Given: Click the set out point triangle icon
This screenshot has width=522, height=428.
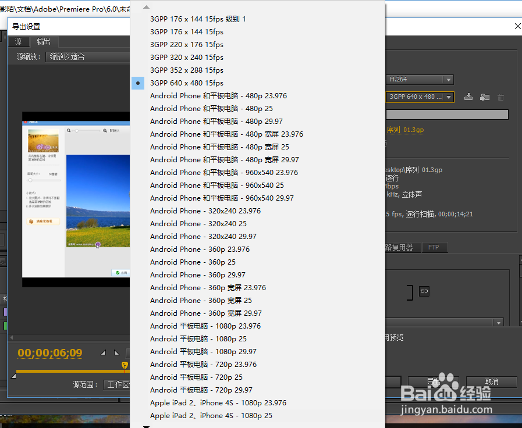Looking at the screenshot, I should (x=116, y=352).
